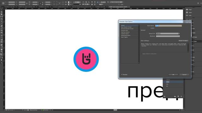Select the Hand tool

point(2,49)
